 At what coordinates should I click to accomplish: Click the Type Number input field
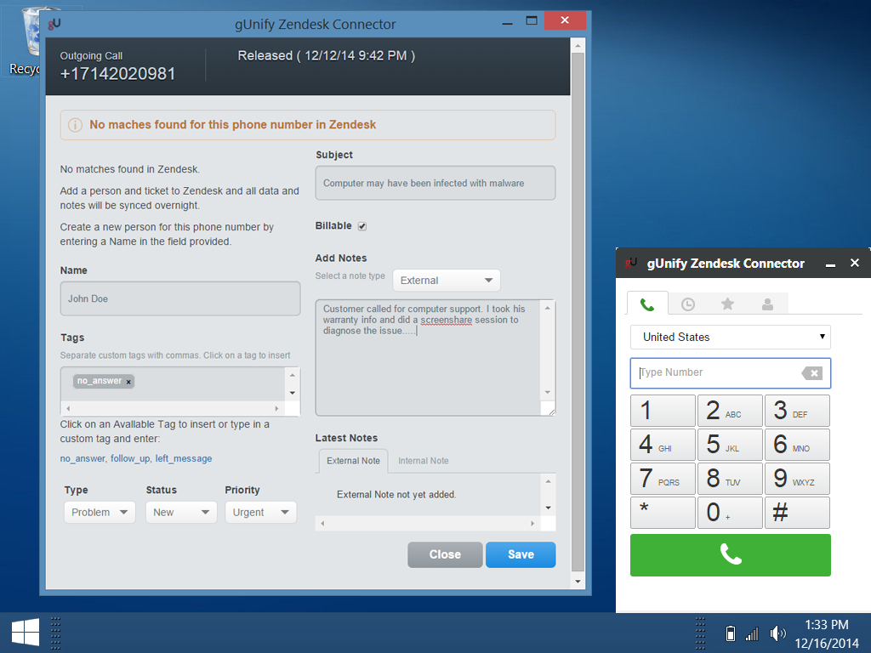tap(714, 372)
